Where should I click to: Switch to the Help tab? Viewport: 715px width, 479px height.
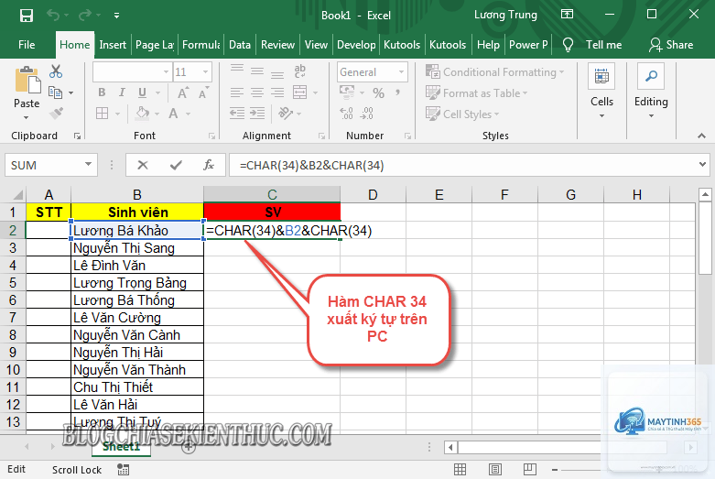[488, 45]
